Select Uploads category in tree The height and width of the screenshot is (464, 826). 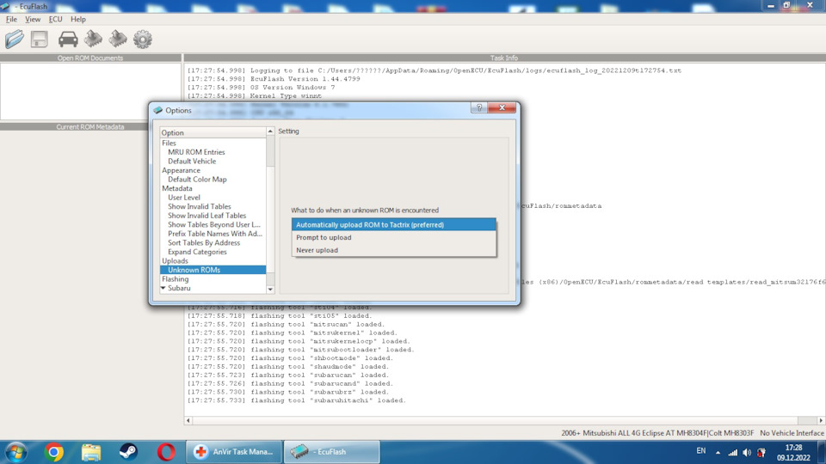coord(175,261)
